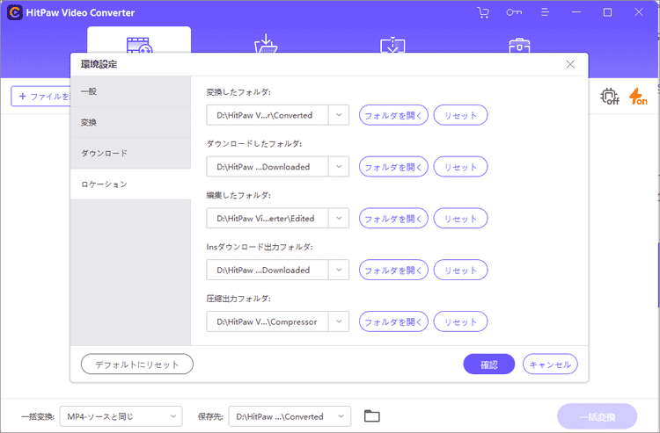This screenshot has height=433, width=660.
Task: Cancel the settings with キャンセル
Action: [x=550, y=364]
